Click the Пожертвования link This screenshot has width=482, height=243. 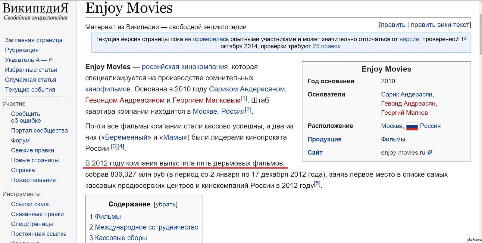(33, 180)
